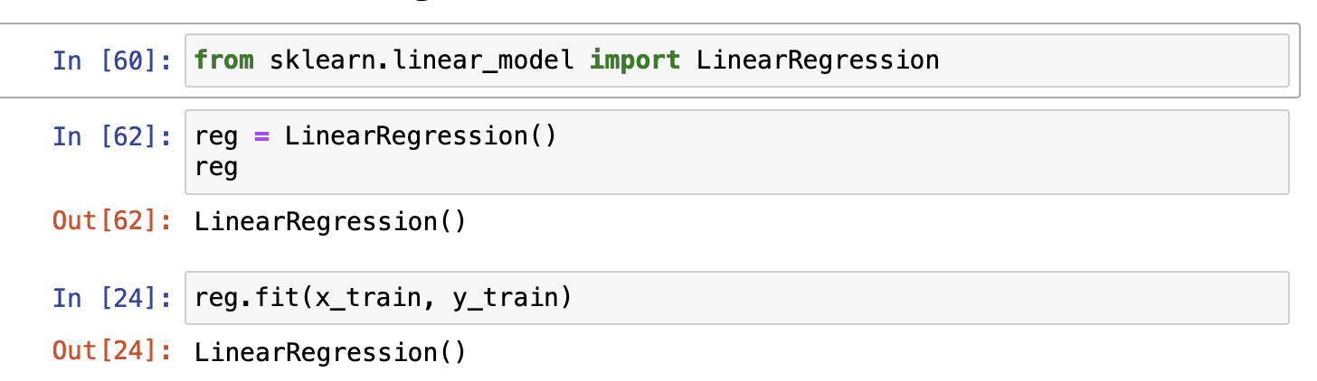Click the 'from' keyword in first cell
Viewport: 1317px width, 381px height.
click(x=224, y=60)
